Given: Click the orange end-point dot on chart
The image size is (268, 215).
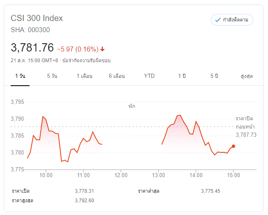Looking at the screenshot, I should click(233, 146).
